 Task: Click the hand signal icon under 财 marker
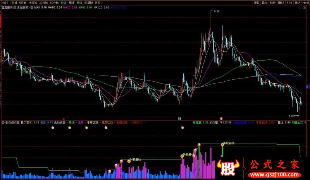pos(182,127)
